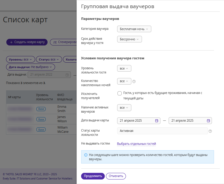Open calendar for card issue start date
This screenshot has width=224, height=184.
(x=156, y=121)
